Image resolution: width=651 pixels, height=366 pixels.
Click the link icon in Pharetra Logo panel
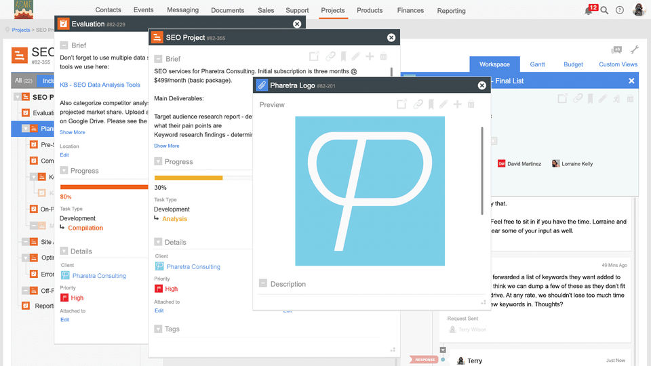pos(418,104)
